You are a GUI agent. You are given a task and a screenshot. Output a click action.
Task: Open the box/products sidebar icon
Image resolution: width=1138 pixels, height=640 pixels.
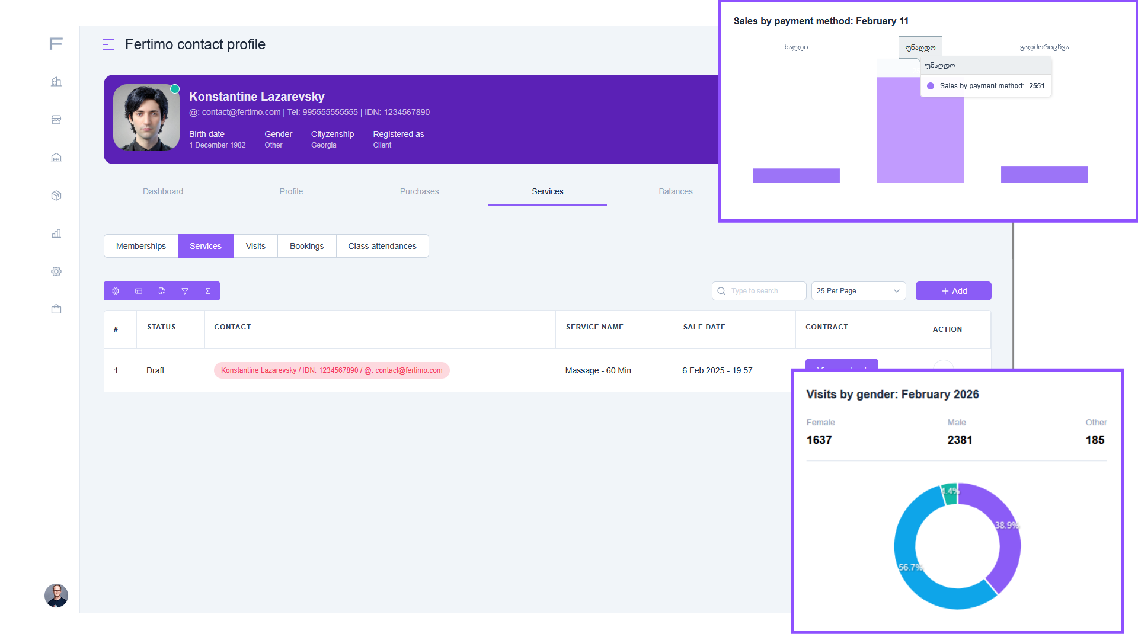pyautogui.click(x=56, y=196)
